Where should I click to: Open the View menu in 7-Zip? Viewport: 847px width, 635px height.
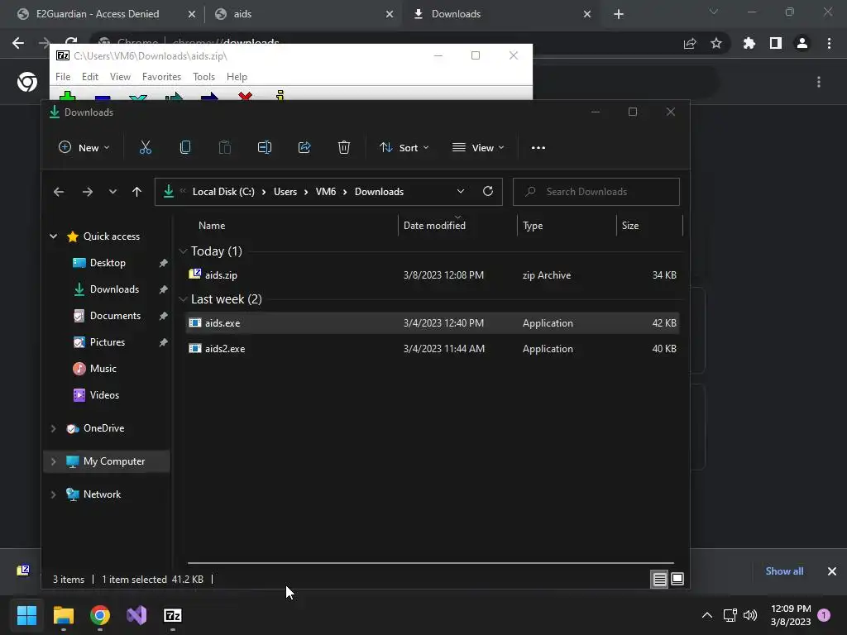coord(120,77)
